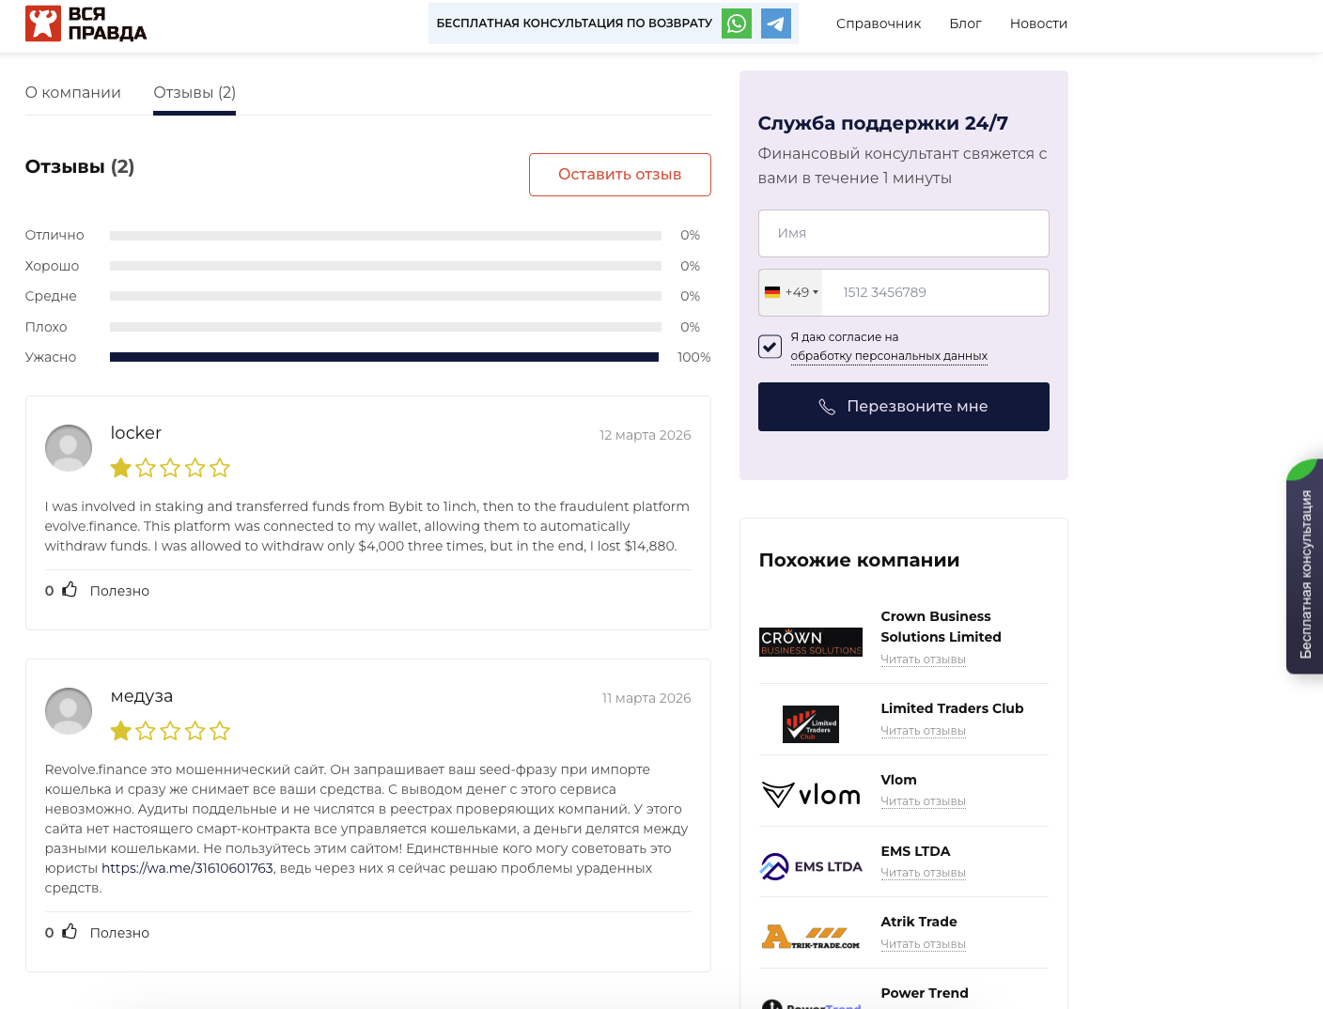
Task: Select Справочник in the top menu
Action: pos(878,23)
